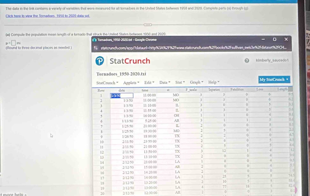Open the Edit menu

[149, 82]
